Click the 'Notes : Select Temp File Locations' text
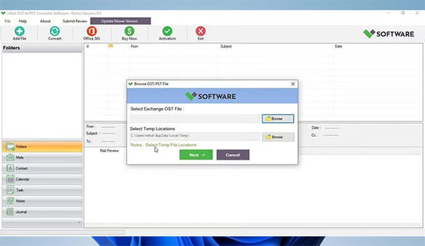425x246 pixels. pyautogui.click(x=163, y=145)
